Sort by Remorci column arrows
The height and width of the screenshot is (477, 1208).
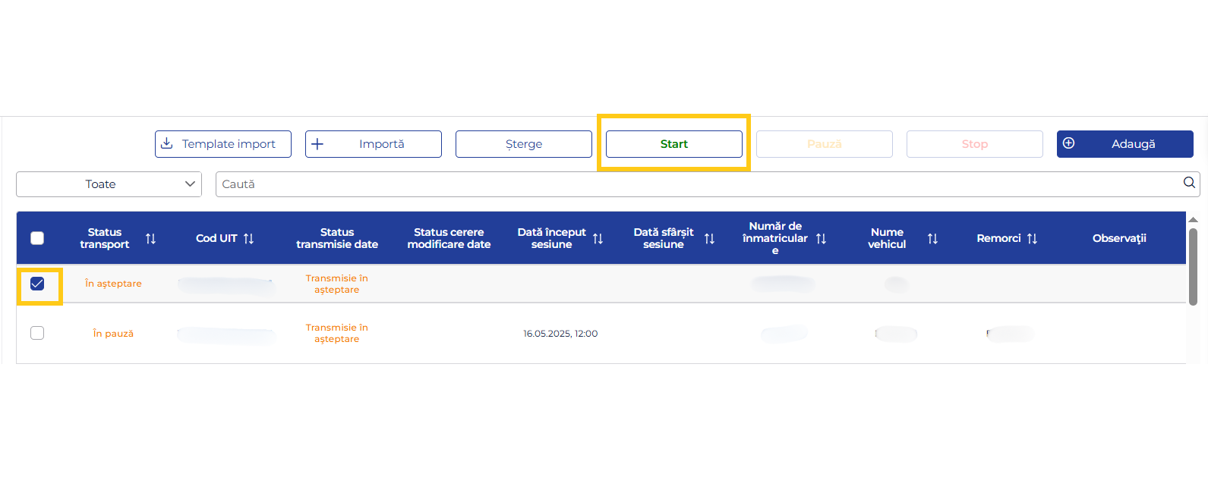(x=1032, y=239)
